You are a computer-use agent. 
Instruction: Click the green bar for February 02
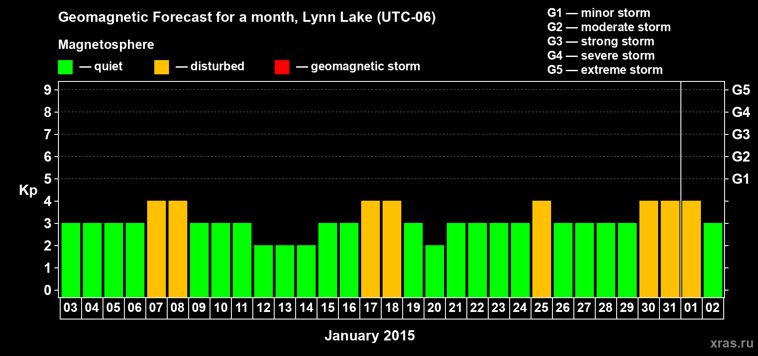click(x=713, y=260)
